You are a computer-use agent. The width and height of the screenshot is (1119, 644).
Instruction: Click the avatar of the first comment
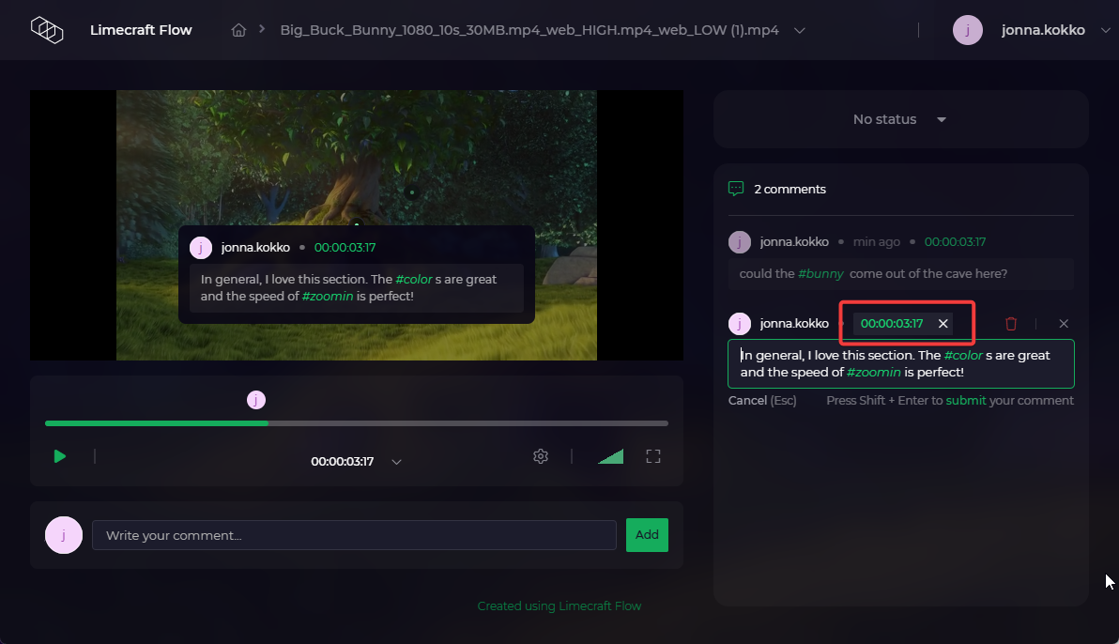pos(740,242)
